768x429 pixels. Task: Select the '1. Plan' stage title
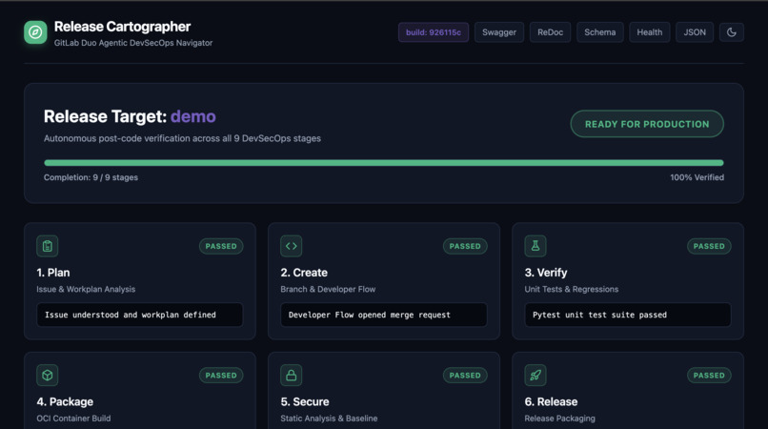(x=53, y=273)
